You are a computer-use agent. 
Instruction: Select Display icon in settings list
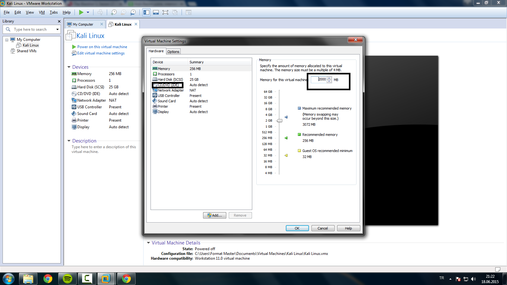click(155, 112)
